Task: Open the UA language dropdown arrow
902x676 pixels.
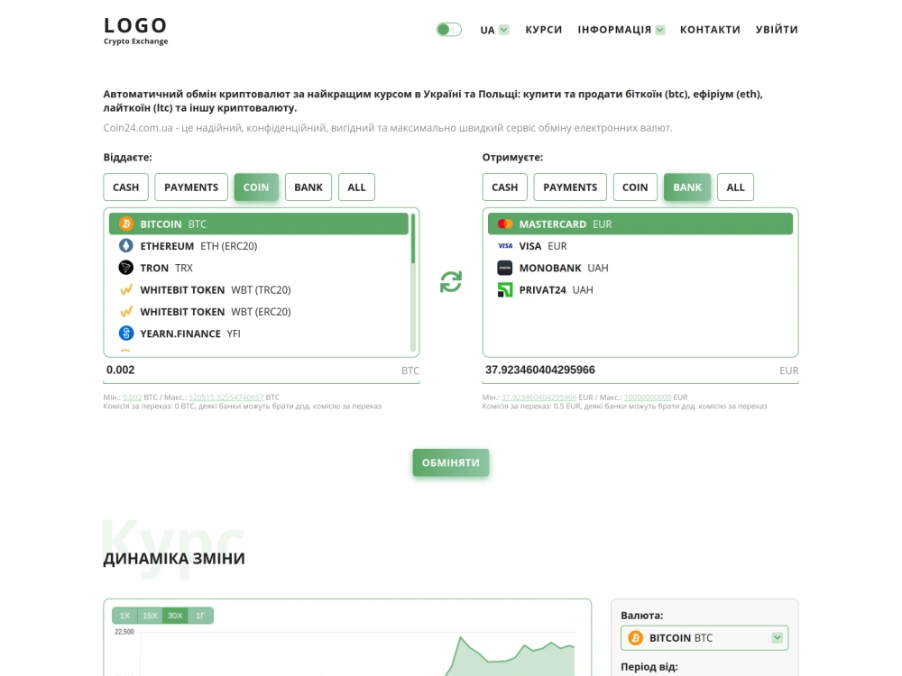Action: click(504, 30)
